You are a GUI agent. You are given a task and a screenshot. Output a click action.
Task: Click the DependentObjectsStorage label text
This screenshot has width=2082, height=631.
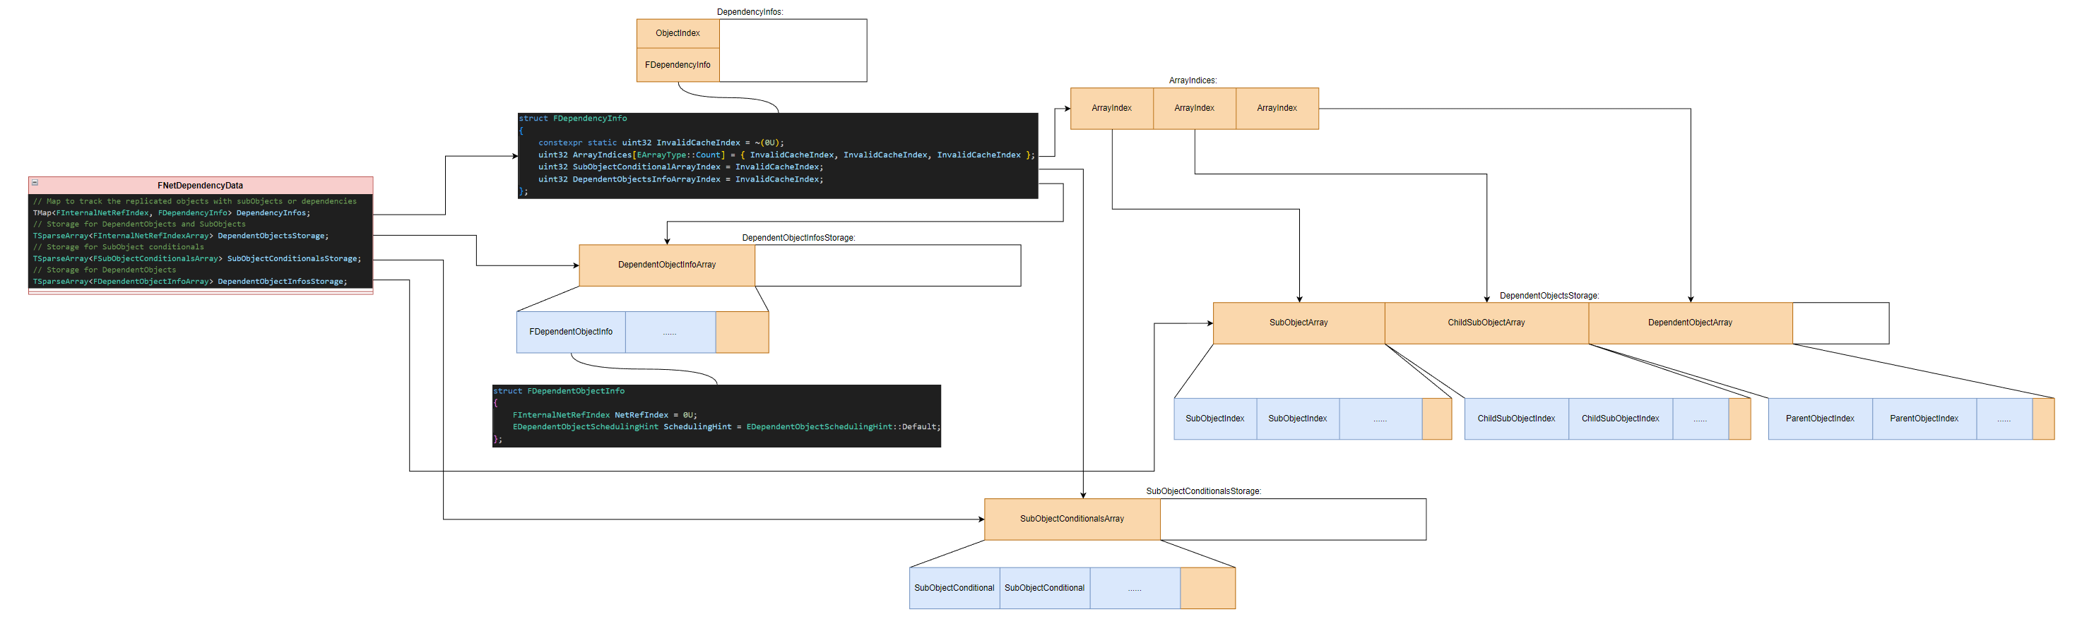pos(1549,296)
